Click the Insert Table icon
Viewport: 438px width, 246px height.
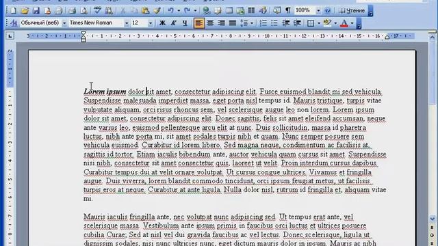tap(229, 11)
